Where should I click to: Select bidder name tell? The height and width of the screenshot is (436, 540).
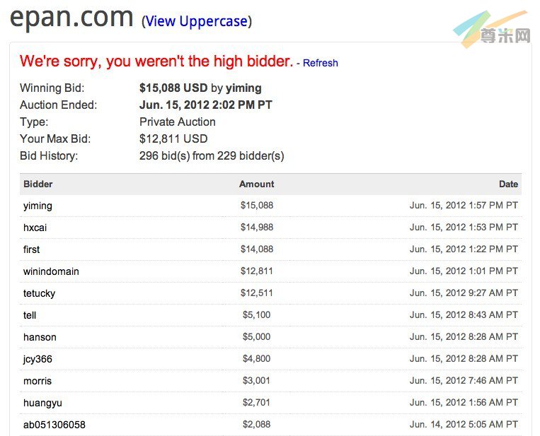[x=30, y=315]
